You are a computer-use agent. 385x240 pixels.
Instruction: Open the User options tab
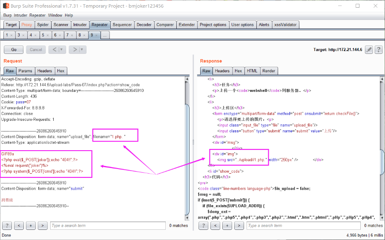point(242,25)
